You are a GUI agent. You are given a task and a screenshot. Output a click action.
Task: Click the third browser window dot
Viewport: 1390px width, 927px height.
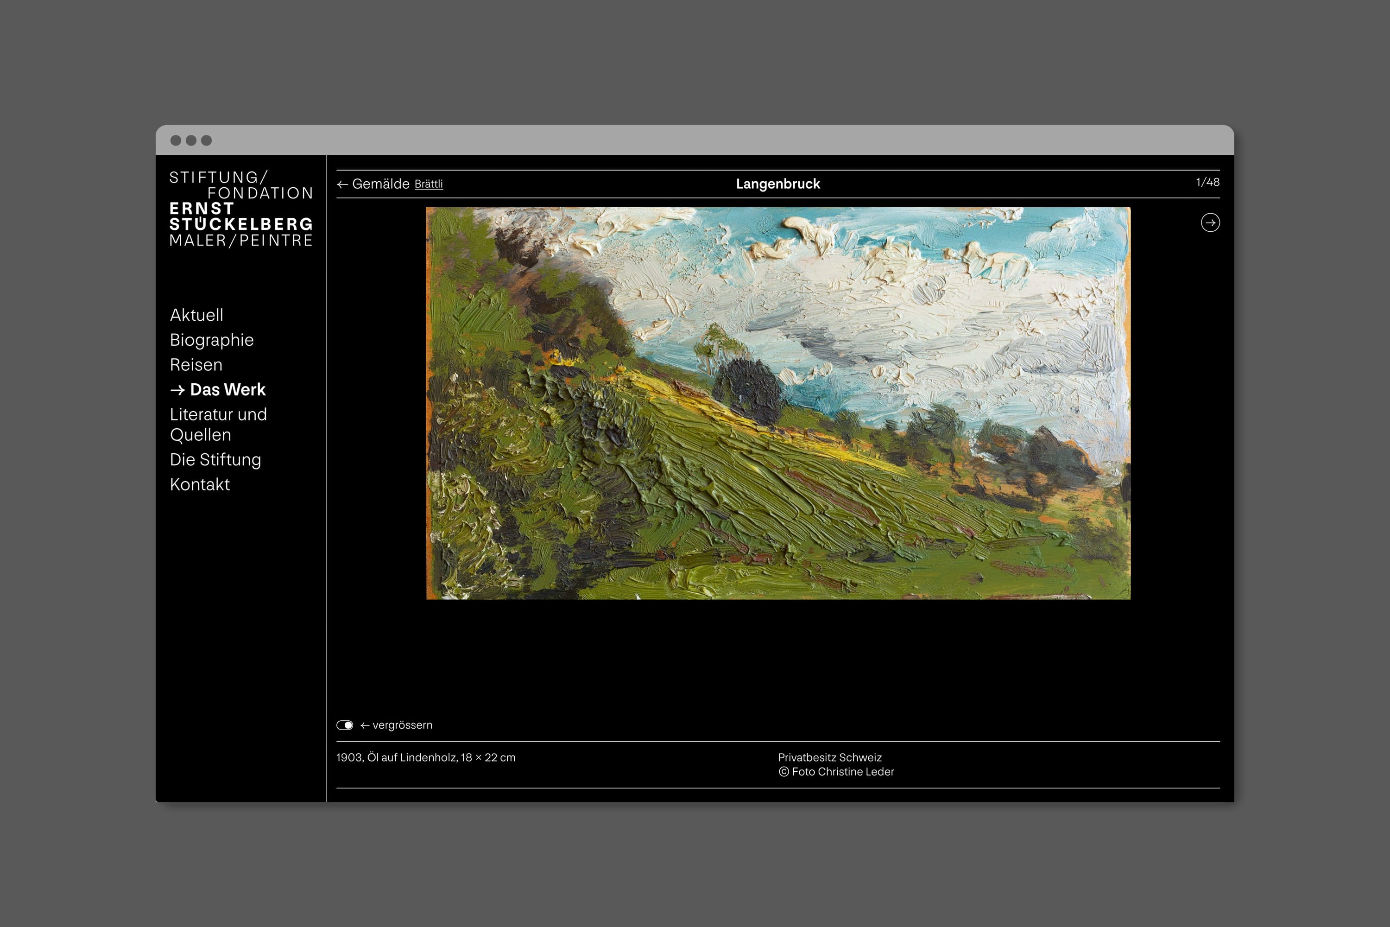click(206, 140)
